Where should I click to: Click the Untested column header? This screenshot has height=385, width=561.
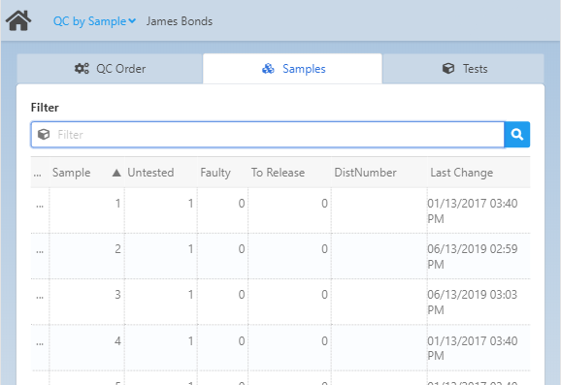(150, 173)
